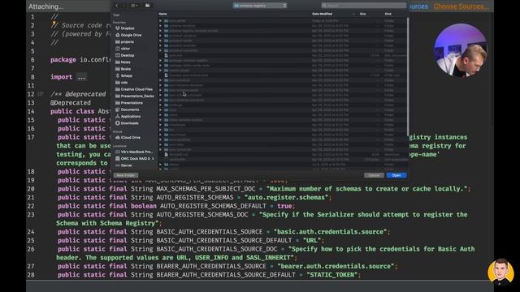The image size is (520, 292).
Task: Click the "URL" string on line 25
Action: click(312, 241)
